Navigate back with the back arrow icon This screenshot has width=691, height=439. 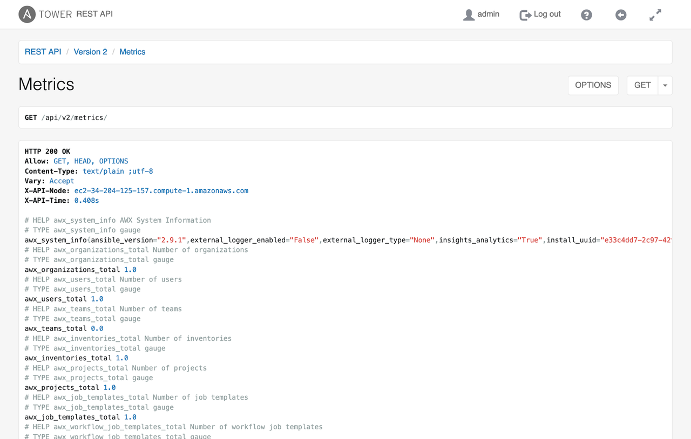point(621,15)
